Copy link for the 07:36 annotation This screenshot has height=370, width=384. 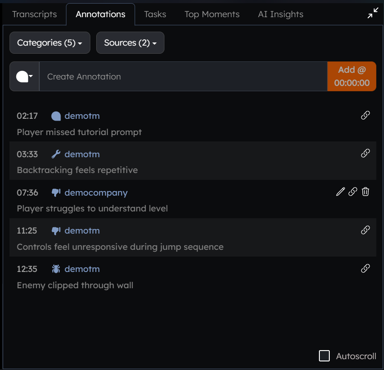pyautogui.click(x=353, y=192)
